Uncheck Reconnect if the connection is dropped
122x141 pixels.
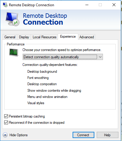point(6,123)
